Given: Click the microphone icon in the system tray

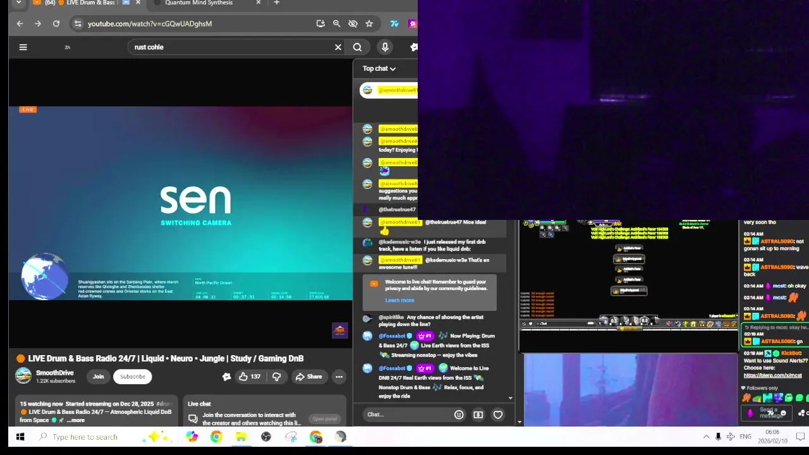Looking at the screenshot, I should tap(718, 437).
